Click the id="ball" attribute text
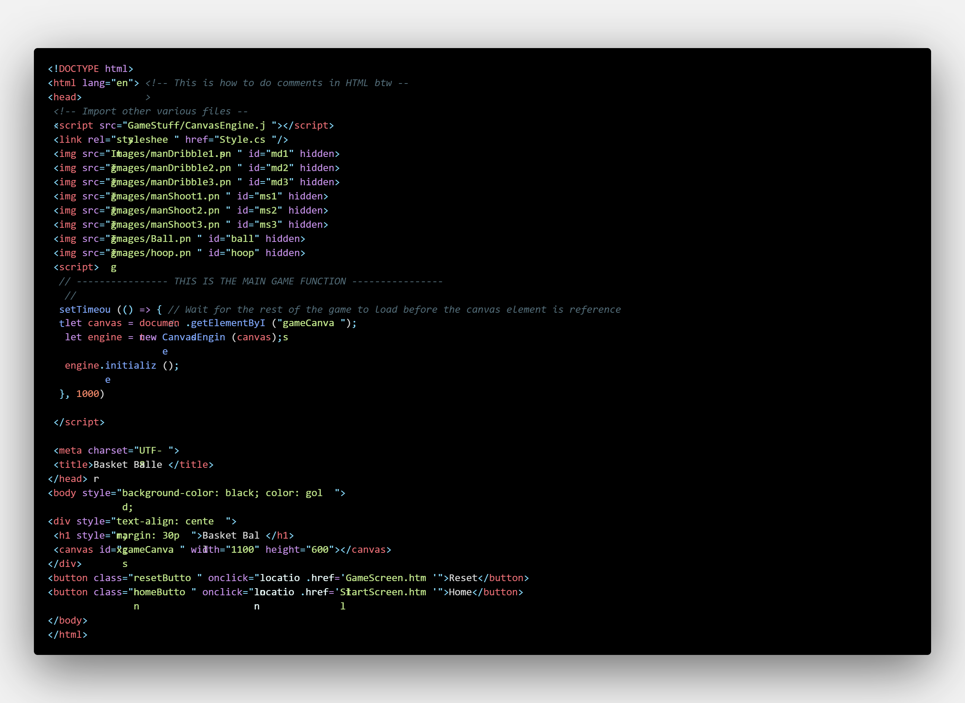This screenshot has height=703, width=965. pos(234,239)
